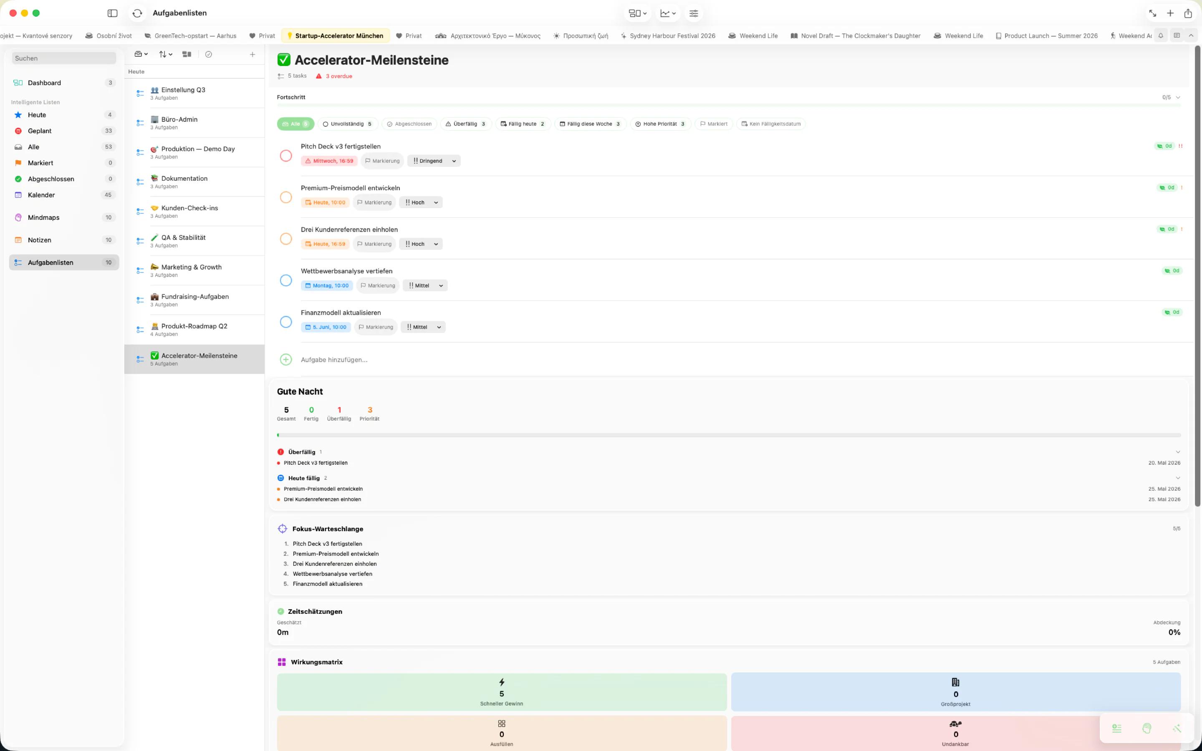Open Hoch priority dropdown for Premium-Preismodell
This screenshot has height=751, width=1202.
(421, 203)
